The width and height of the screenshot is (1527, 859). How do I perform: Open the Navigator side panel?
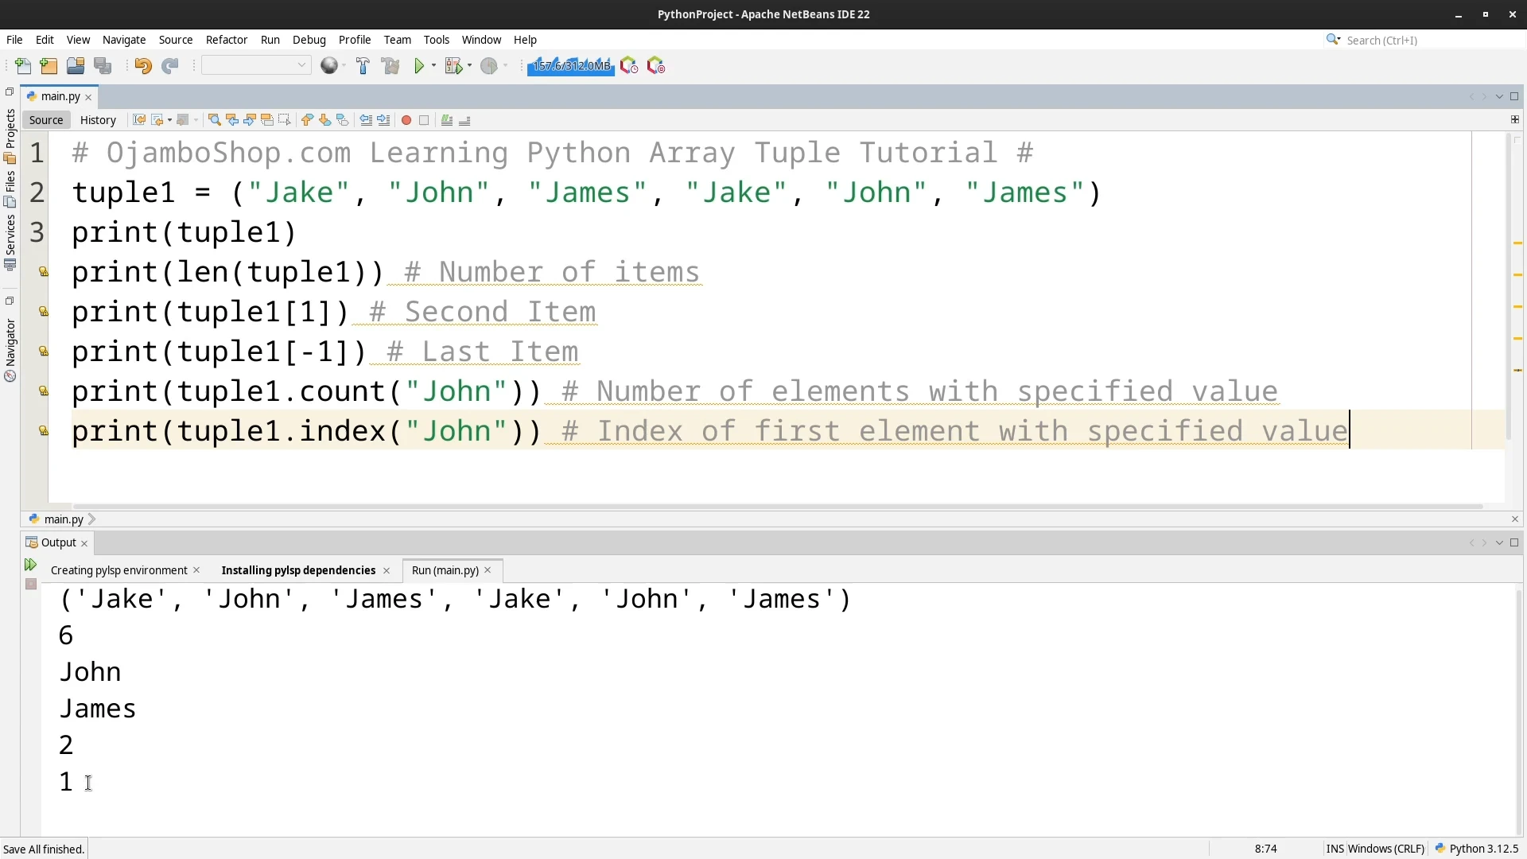(10, 350)
